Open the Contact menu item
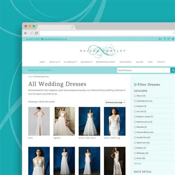 click(x=161, y=62)
